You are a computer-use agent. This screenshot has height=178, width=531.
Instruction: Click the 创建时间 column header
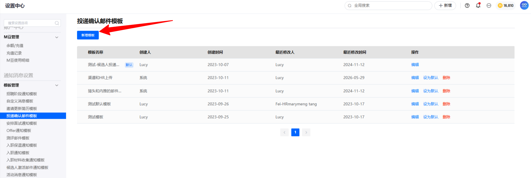point(215,52)
